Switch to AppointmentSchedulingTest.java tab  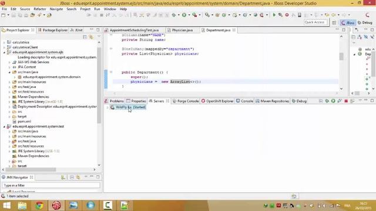pos(134,30)
